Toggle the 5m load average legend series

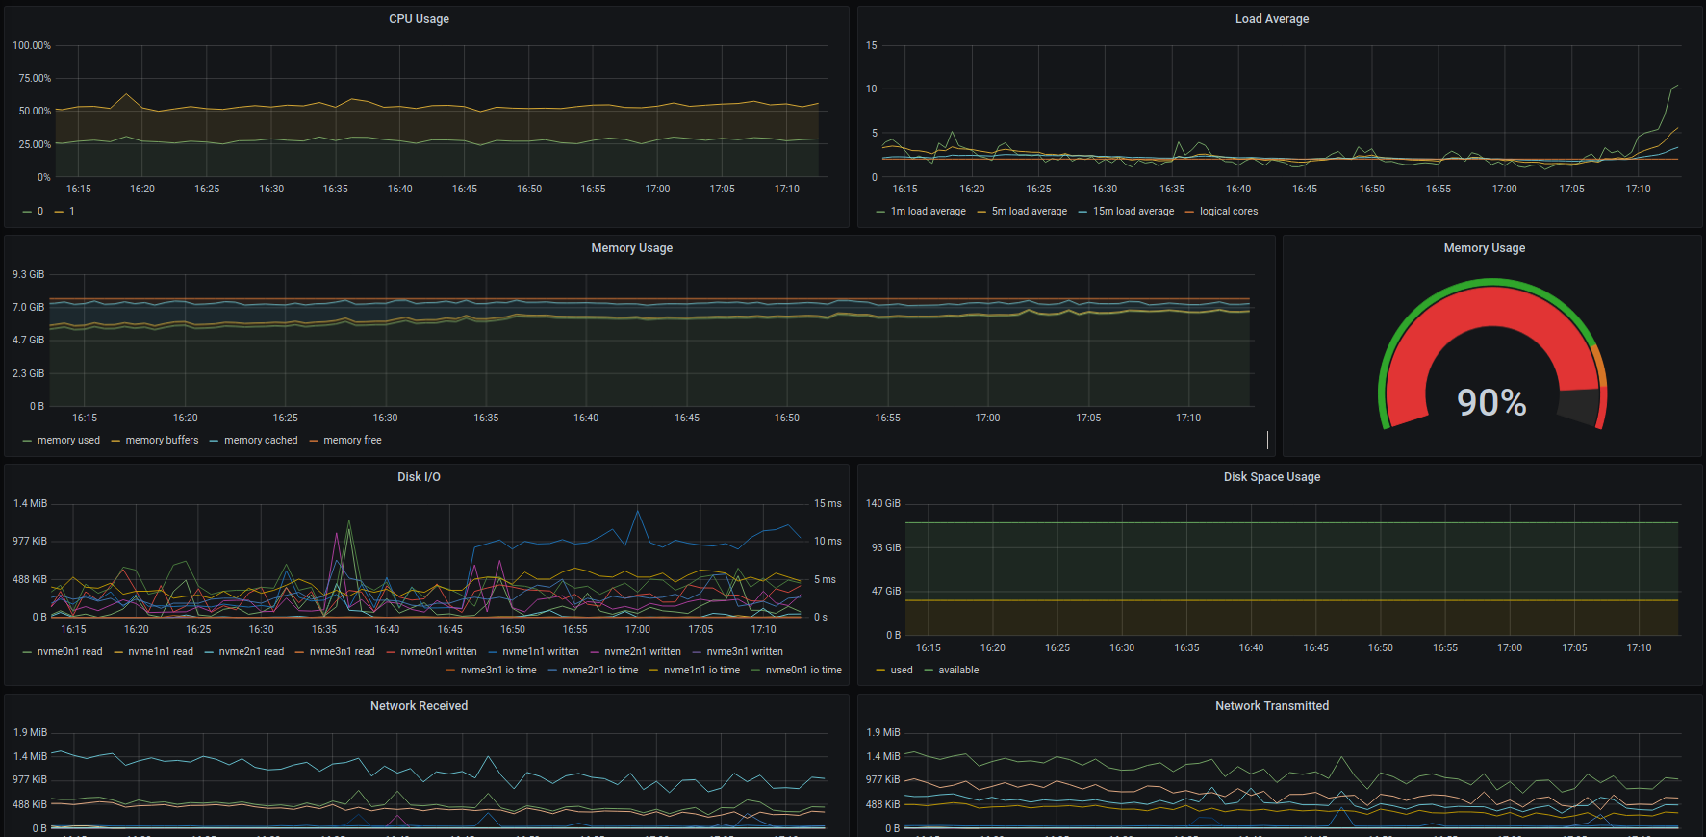(x=1029, y=212)
